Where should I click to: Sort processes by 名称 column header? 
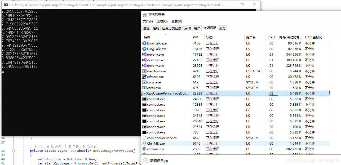tap(166, 37)
